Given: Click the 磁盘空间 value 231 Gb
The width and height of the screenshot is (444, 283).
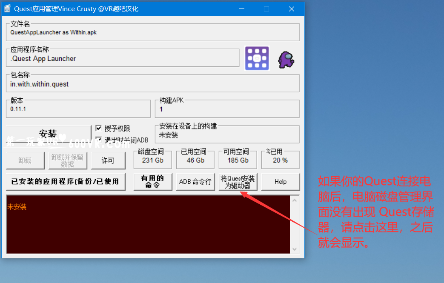Looking at the screenshot, I should [x=153, y=160].
